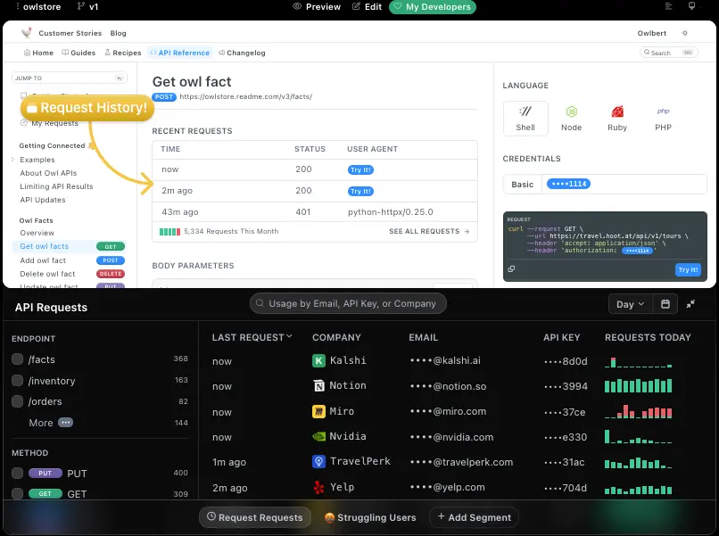Click the Basic credentials key ••••1114
This screenshot has width=719, height=536.
568,184
